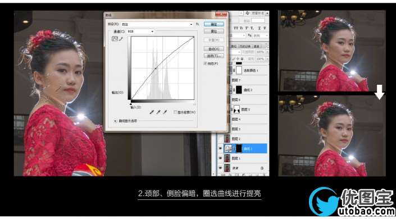Click the 选项(T)... options button
396x219 pixels.
214,56
